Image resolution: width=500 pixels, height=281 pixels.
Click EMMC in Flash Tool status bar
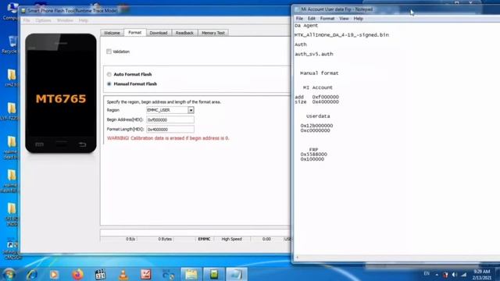pyautogui.click(x=204, y=239)
